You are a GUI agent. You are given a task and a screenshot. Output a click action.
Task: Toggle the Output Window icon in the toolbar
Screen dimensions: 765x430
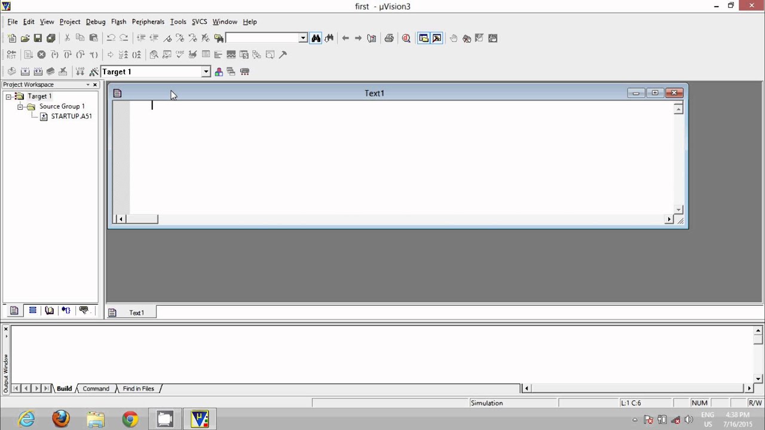pos(437,38)
